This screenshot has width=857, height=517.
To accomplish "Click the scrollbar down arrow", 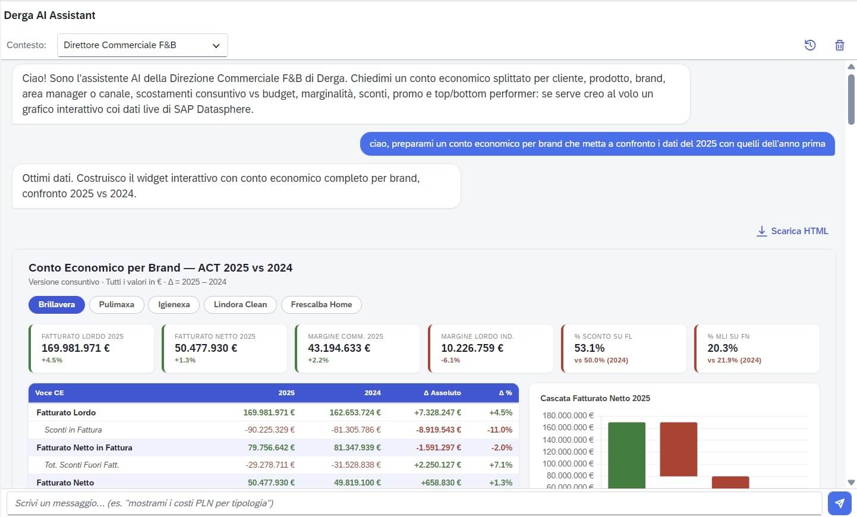I will pyautogui.click(x=851, y=483).
